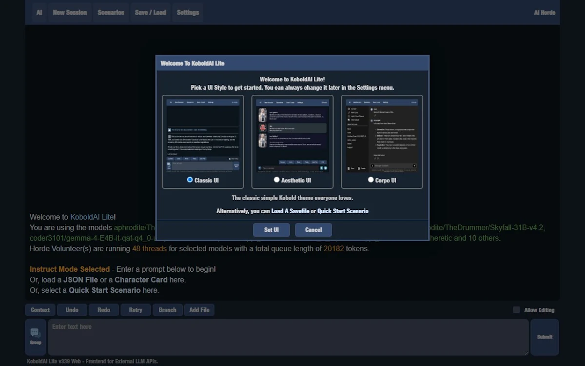The image size is (585, 366).
Task: Open the KoboldAI Lite link in the welcome text
Action: [92, 217]
